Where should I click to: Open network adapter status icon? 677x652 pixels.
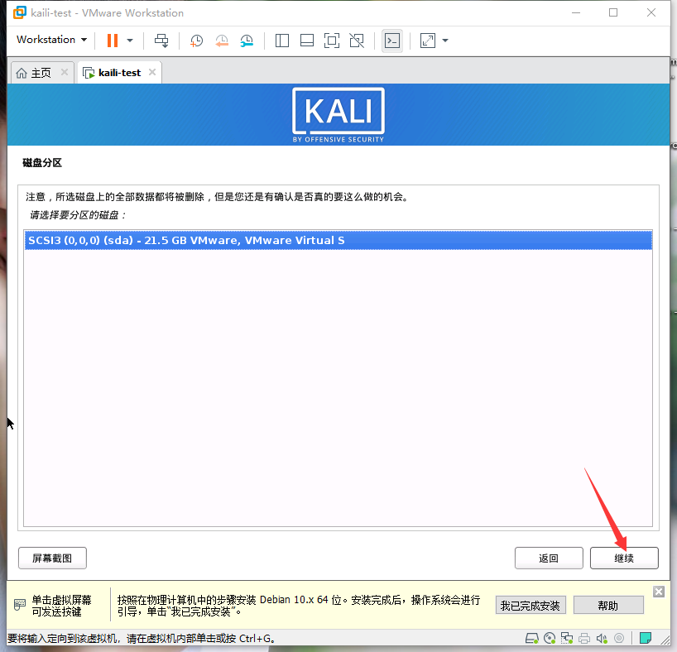(x=566, y=638)
